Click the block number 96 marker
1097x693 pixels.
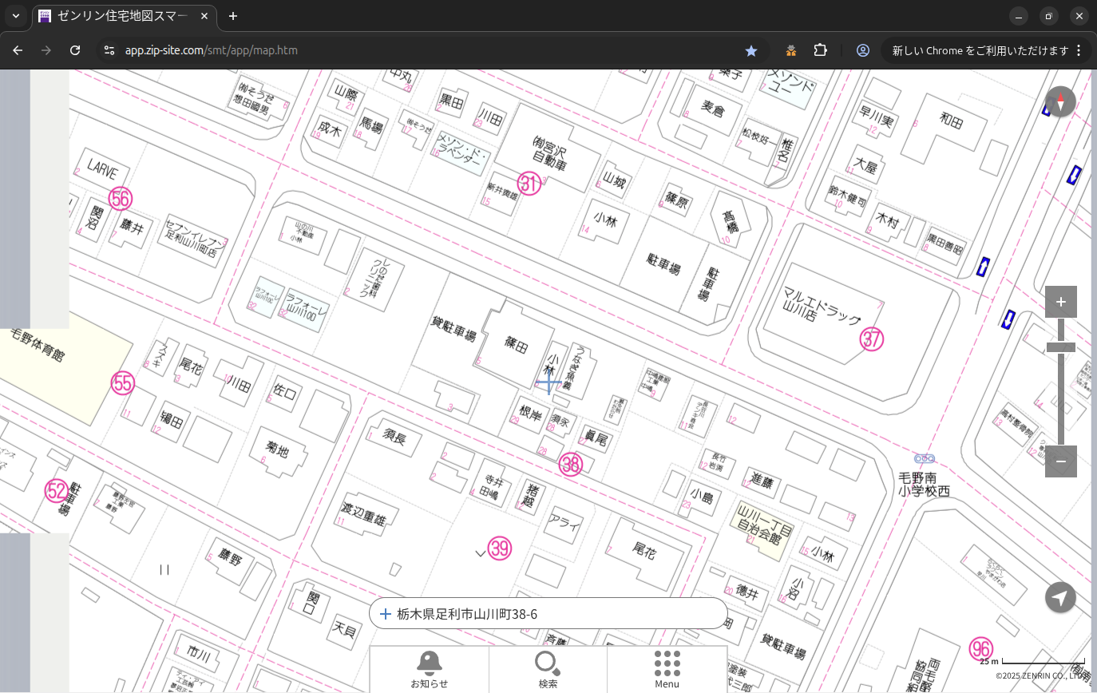[x=981, y=649]
